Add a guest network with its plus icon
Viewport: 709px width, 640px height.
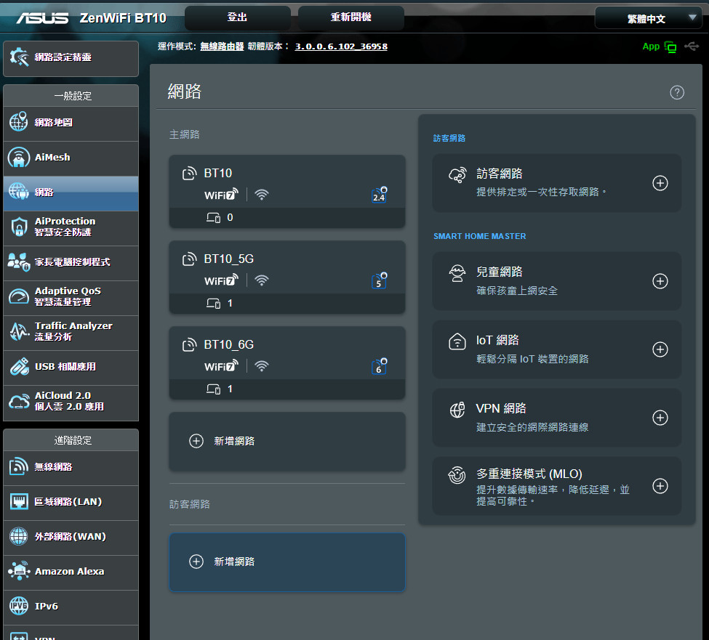point(660,183)
